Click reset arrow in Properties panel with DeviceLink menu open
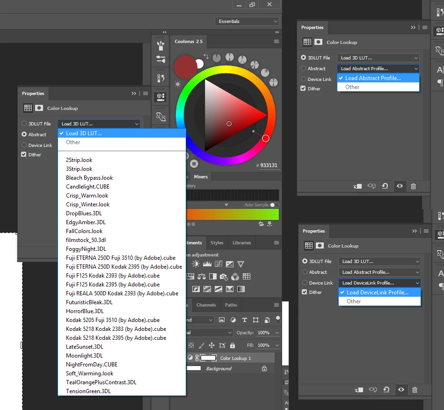 coord(386,389)
